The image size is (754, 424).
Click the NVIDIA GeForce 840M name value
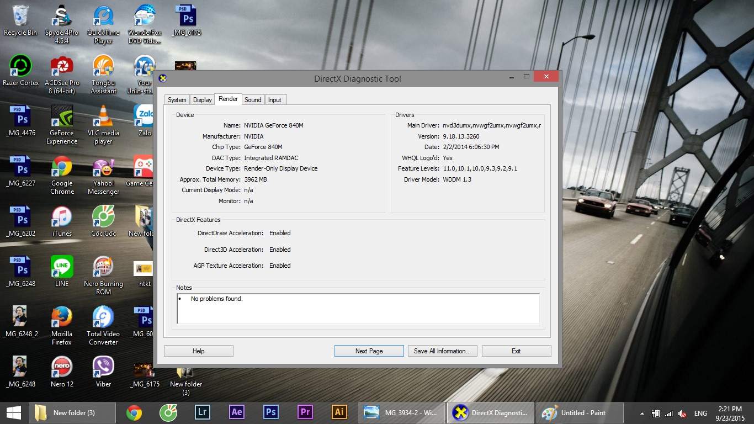pyautogui.click(x=274, y=125)
